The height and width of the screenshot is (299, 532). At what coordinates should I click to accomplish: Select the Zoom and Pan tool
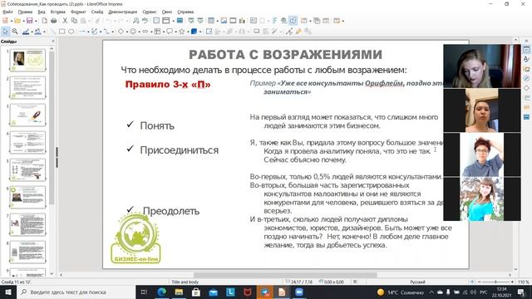tap(15, 32)
